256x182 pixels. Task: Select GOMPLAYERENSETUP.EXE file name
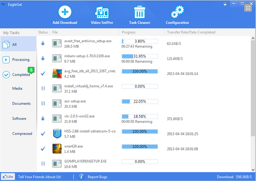85,161
